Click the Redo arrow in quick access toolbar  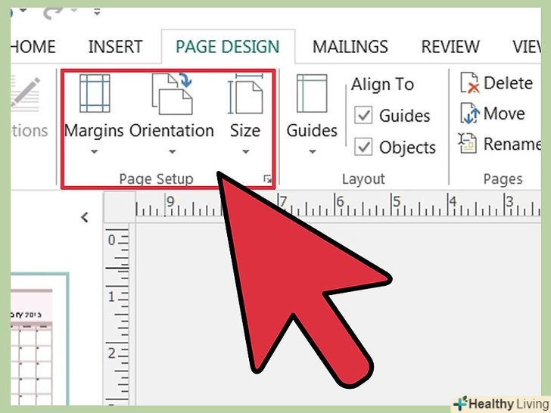pyautogui.click(x=54, y=14)
